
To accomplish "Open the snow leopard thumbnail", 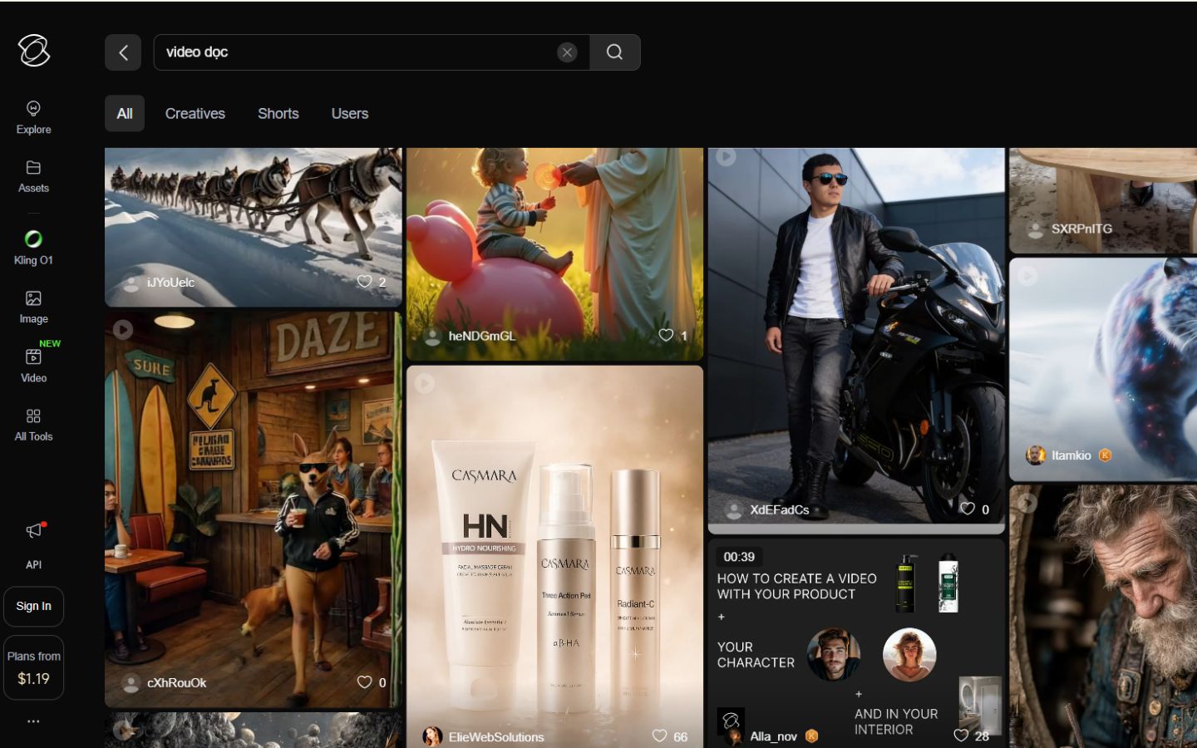I will [1103, 369].
